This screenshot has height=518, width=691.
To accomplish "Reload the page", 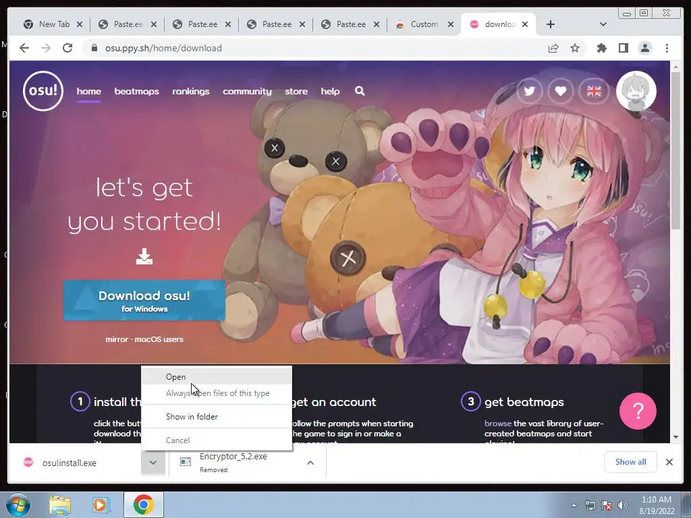I will [x=67, y=48].
